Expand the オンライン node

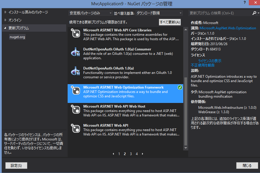click(x=6, y=20)
